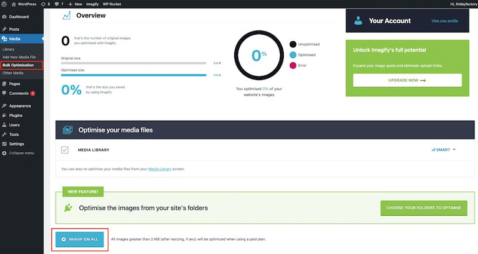Viewport: 478px width, 254px height.
Task: Toggle the Media Library checkbox
Action: [x=65, y=150]
